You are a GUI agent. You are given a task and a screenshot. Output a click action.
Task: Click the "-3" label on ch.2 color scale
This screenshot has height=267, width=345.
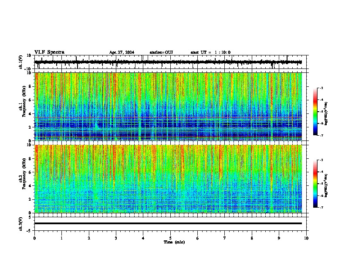(x=321, y=160)
